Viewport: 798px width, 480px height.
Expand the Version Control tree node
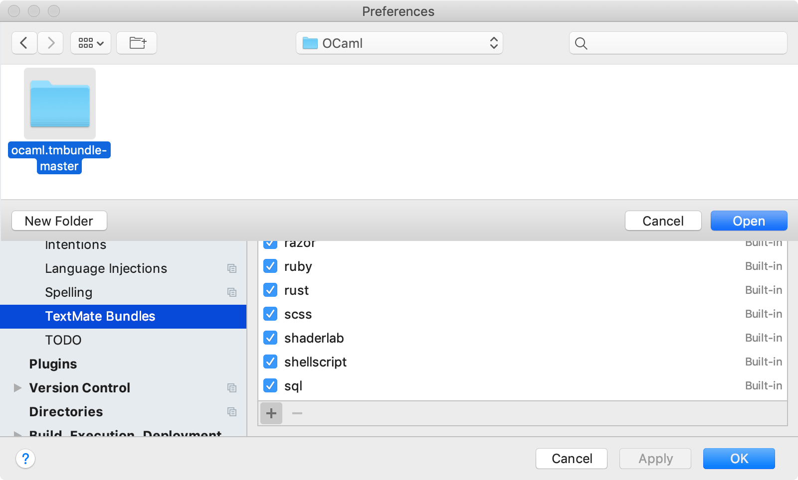17,388
